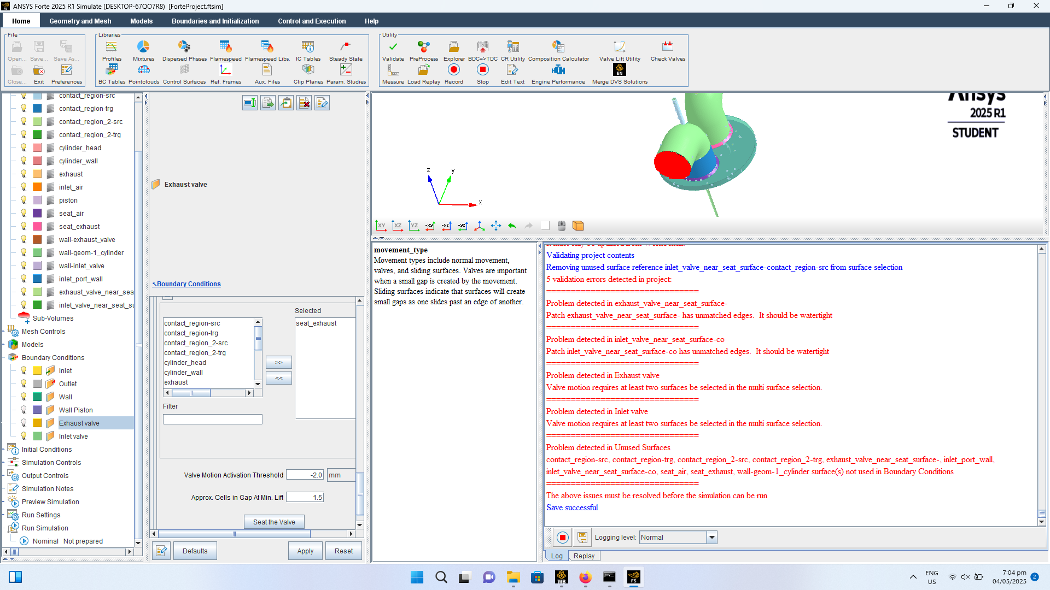Open Param. Studies tool
The image size is (1050, 590).
click(x=346, y=74)
